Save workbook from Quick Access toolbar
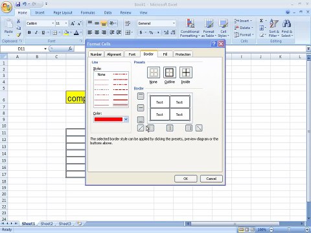 point(18,4)
